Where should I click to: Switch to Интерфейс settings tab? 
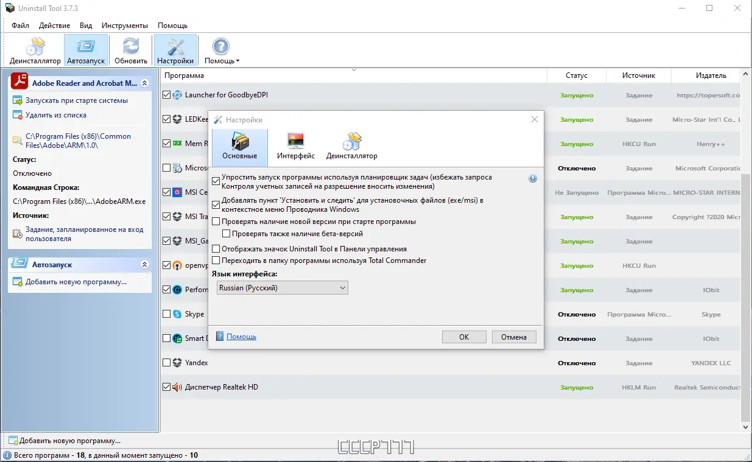point(296,147)
